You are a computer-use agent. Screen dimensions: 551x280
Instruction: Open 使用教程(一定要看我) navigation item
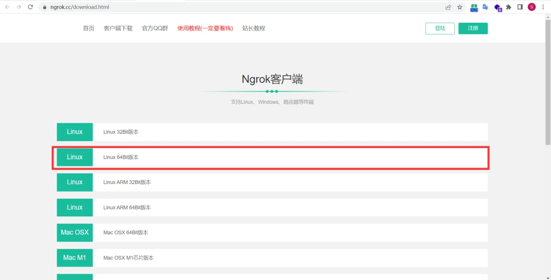pyautogui.click(x=205, y=28)
